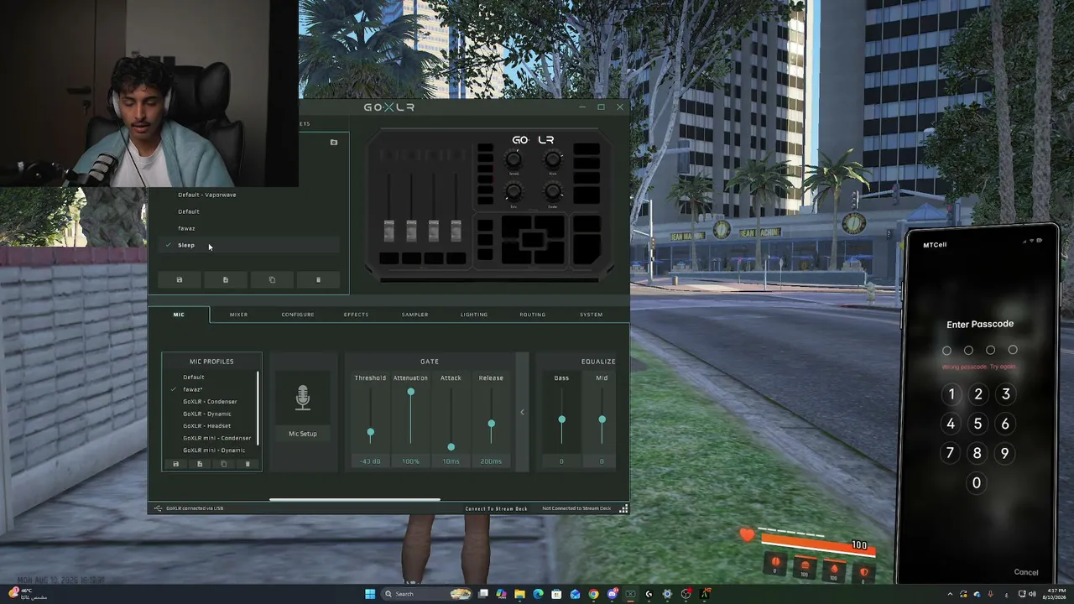Screen dimensions: 1074x604
Task: Save device profile as new copy
Action: (x=225, y=280)
